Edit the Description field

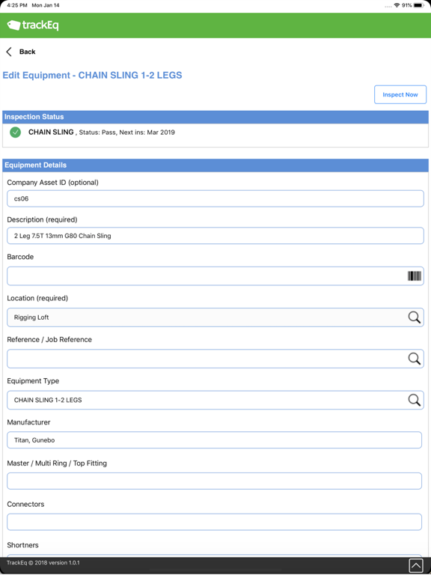(215, 236)
